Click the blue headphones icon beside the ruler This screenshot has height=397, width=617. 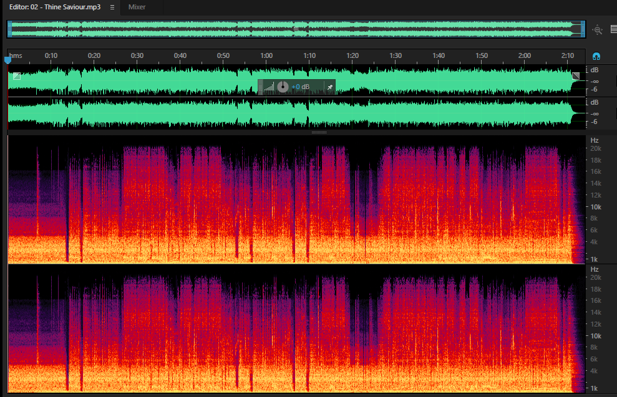pyautogui.click(x=596, y=56)
